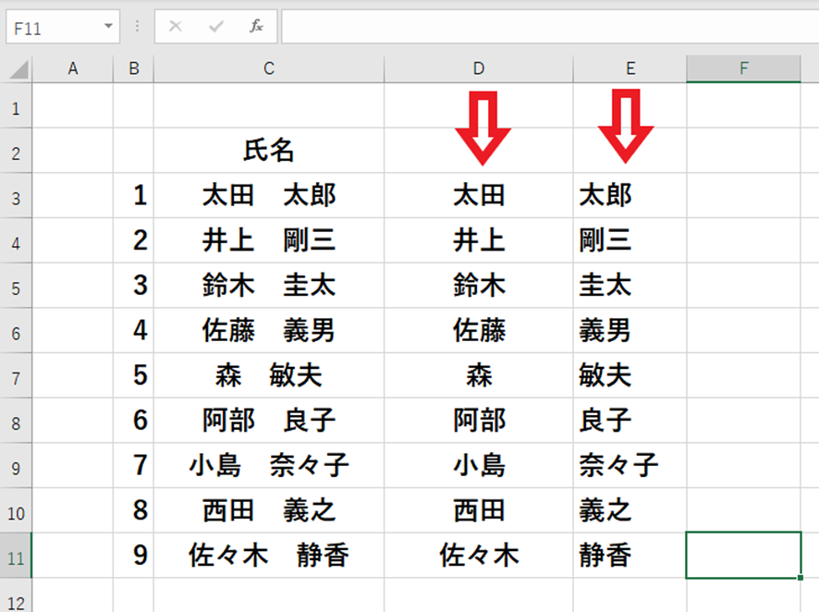Click the formula bar resize handle dots
Screen dimensions: 819x612
click(138, 26)
